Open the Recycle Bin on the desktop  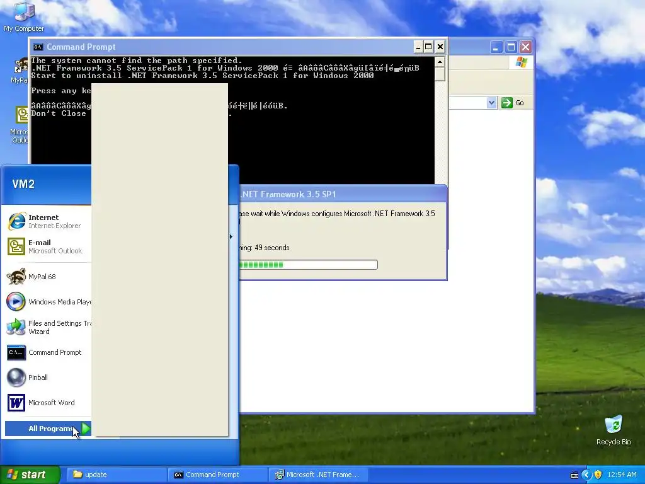point(614,430)
